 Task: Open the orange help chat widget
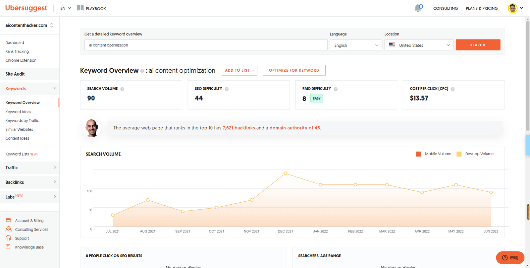(510, 258)
